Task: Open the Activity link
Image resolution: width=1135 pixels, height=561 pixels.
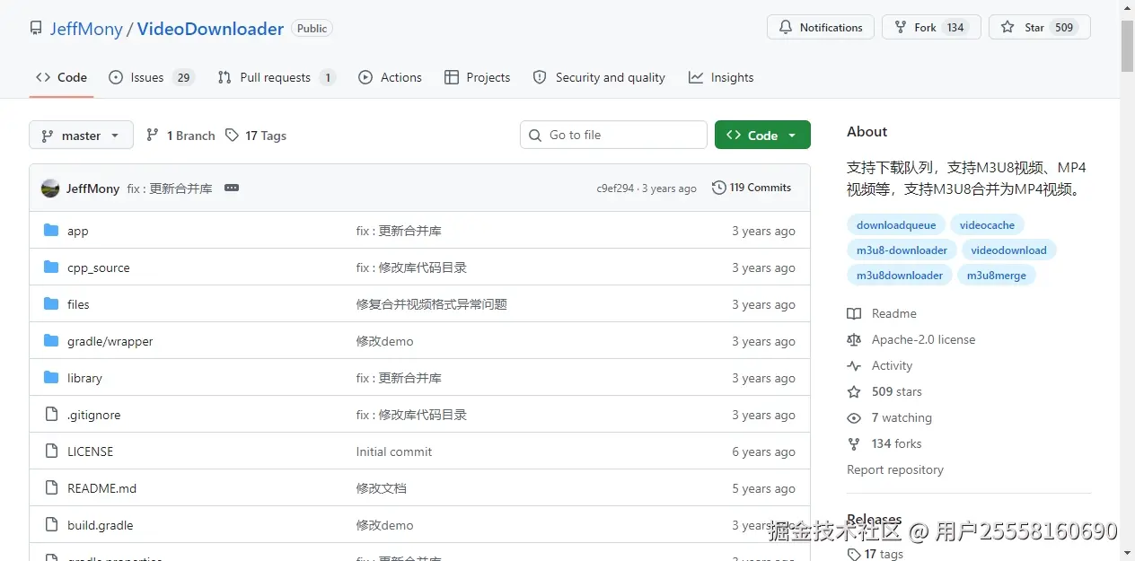Action: pos(880,365)
